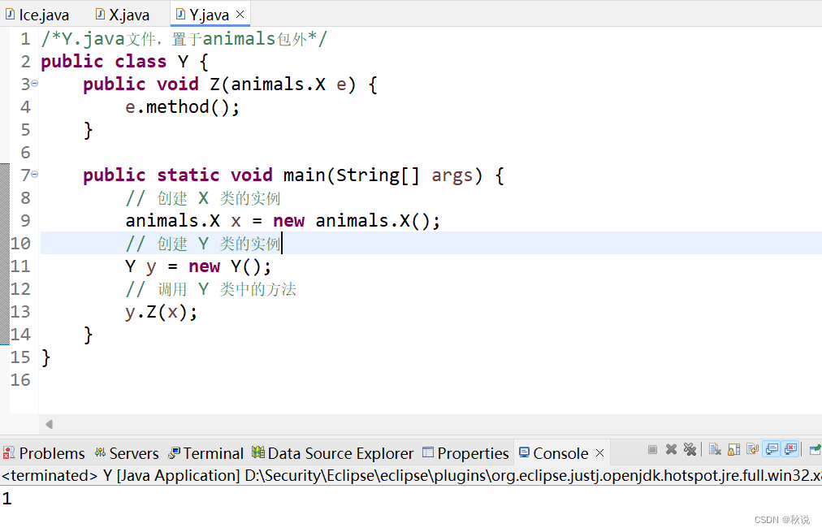Toggle show console on standard error
822x532 pixels.
pos(790,450)
